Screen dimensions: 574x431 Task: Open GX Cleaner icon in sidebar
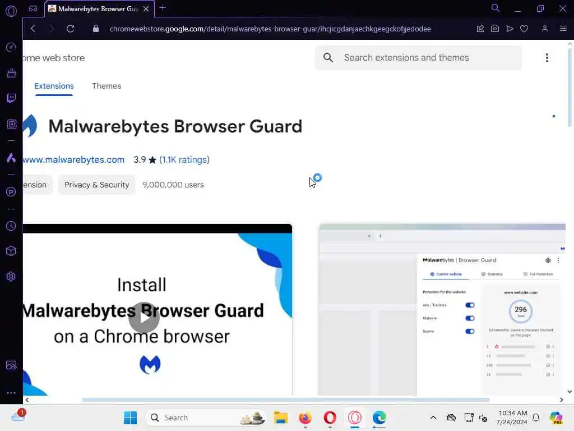click(x=11, y=72)
